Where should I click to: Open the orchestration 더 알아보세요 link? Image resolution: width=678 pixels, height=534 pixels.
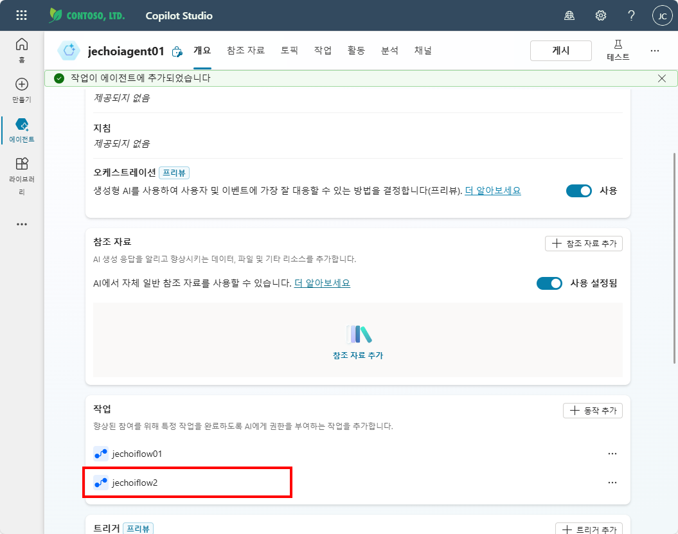[x=493, y=191]
